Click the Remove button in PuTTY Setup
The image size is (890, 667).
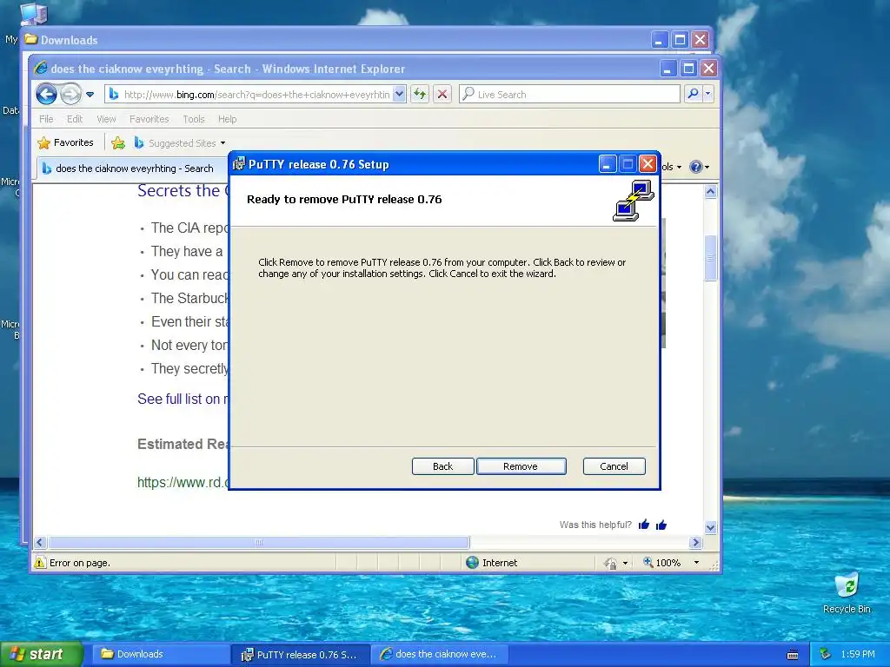point(521,466)
